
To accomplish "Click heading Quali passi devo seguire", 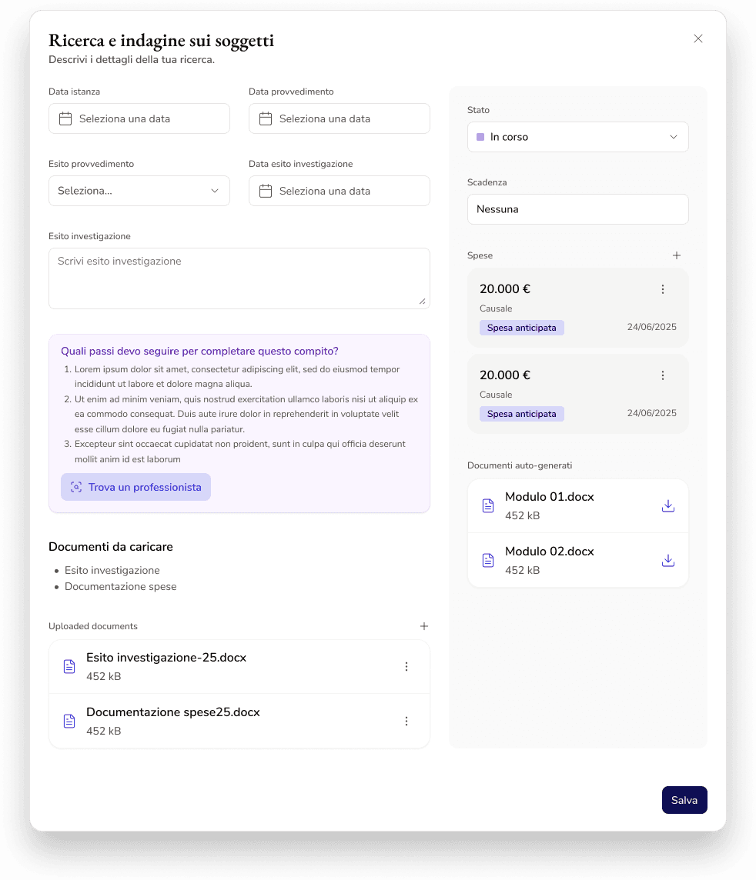I will 199,352.
